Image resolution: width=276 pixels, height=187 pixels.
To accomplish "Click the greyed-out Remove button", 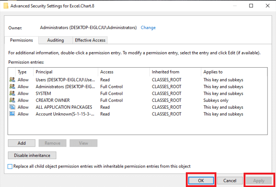I will tap(53, 143).
